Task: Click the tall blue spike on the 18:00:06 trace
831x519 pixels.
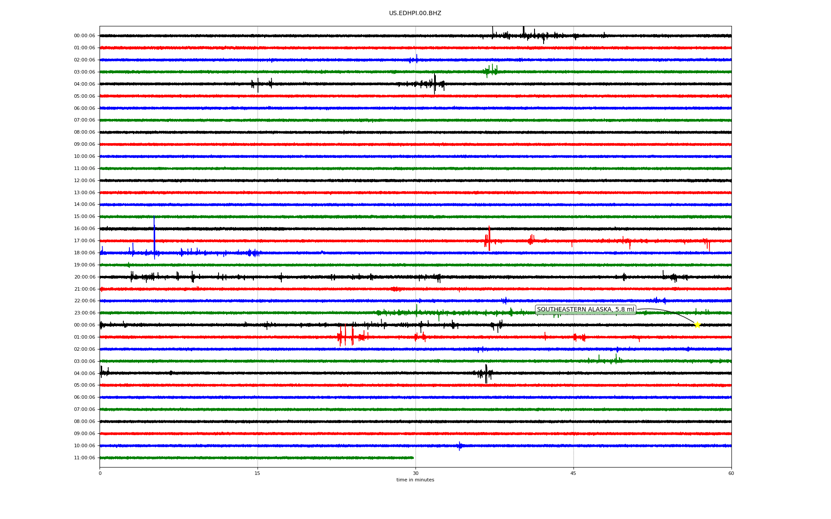Action: tap(154, 236)
